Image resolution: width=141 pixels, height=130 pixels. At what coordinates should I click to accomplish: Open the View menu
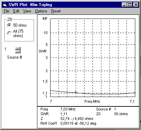click(x=27, y=11)
